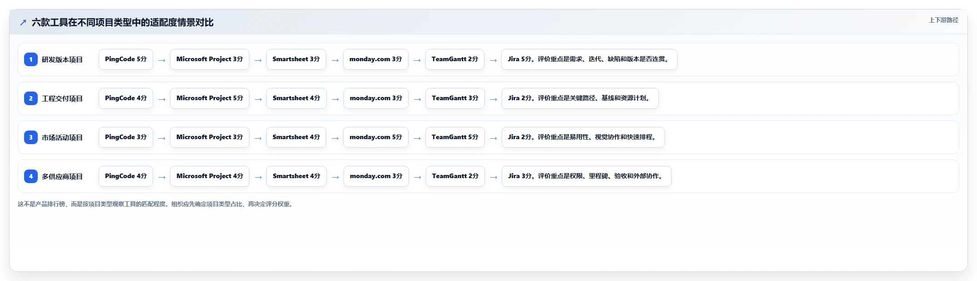Click the number 4 badge for 多供应商项目
The width and height of the screenshot is (977, 281).
click(x=31, y=176)
